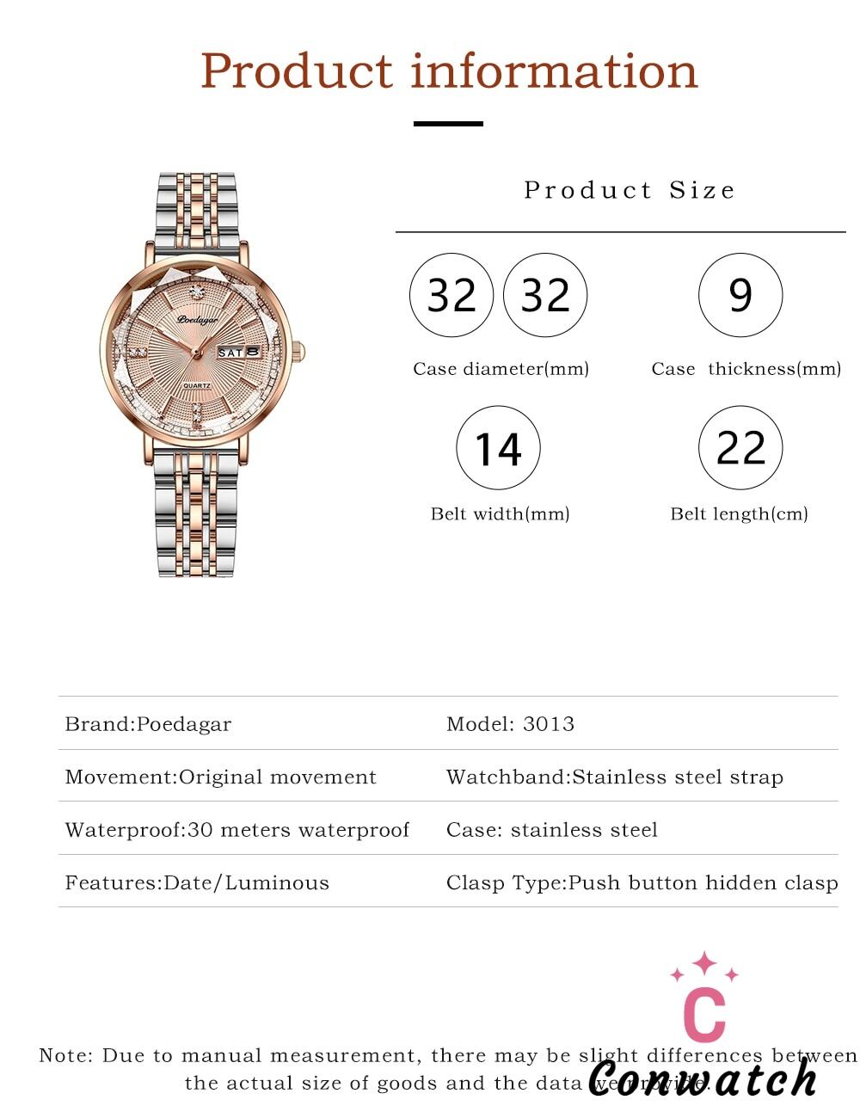This screenshot has width=860, height=1118.
Task: Click the Product information heading
Action: (449, 71)
